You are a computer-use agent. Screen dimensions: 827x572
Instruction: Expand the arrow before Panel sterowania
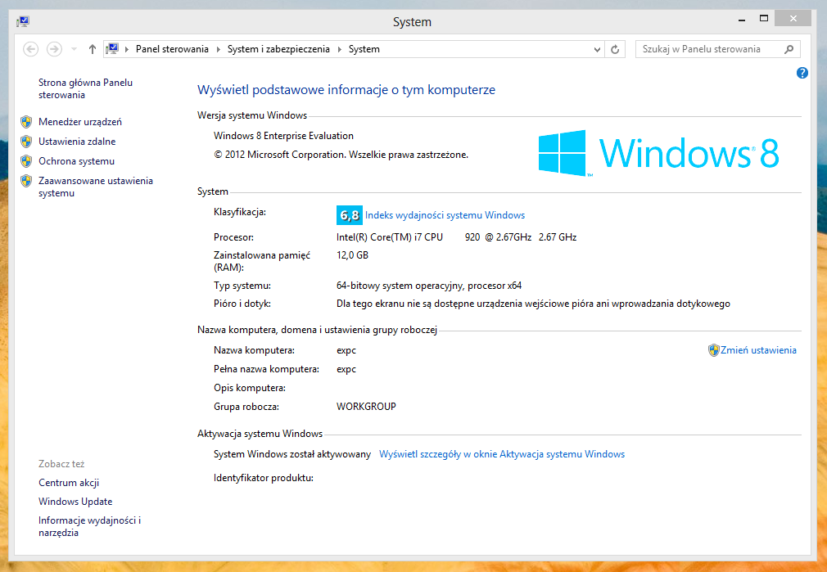point(127,49)
